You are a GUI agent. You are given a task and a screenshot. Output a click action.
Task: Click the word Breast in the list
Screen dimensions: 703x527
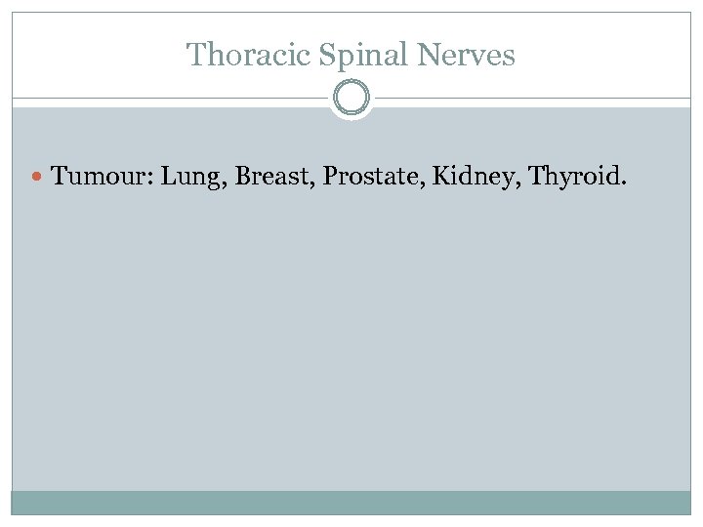[269, 176]
